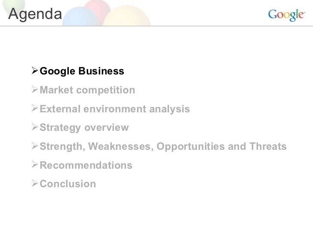Click the arrow bullet beside Strength, Weaknesses line
Screen dimensions: 313x235
(35, 146)
